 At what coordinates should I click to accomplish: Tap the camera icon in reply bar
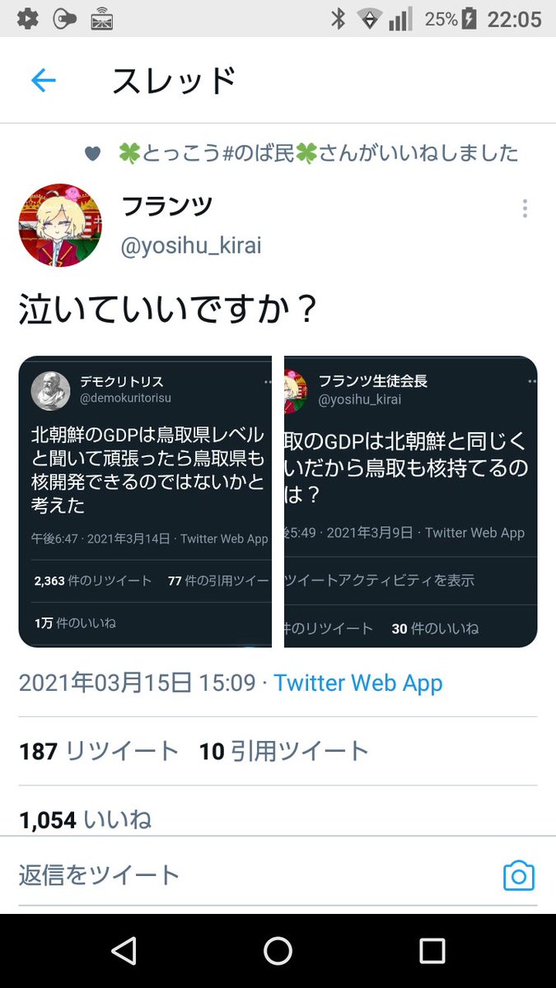pyautogui.click(x=518, y=876)
